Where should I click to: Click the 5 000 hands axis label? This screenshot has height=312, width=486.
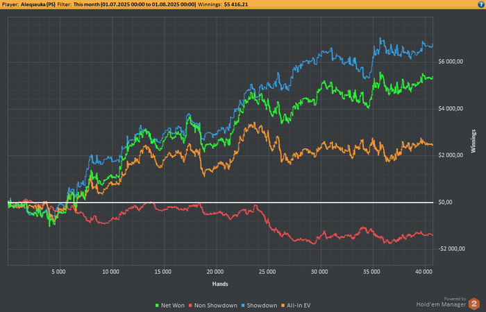point(58,272)
